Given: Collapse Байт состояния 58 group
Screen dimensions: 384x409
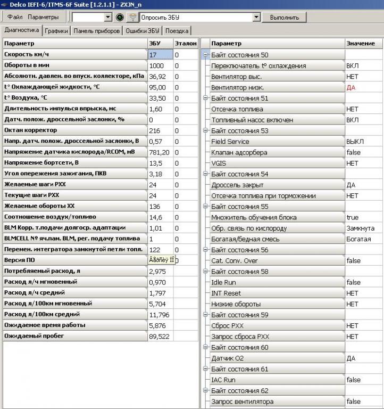Looking at the screenshot, I should click(205, 271).
